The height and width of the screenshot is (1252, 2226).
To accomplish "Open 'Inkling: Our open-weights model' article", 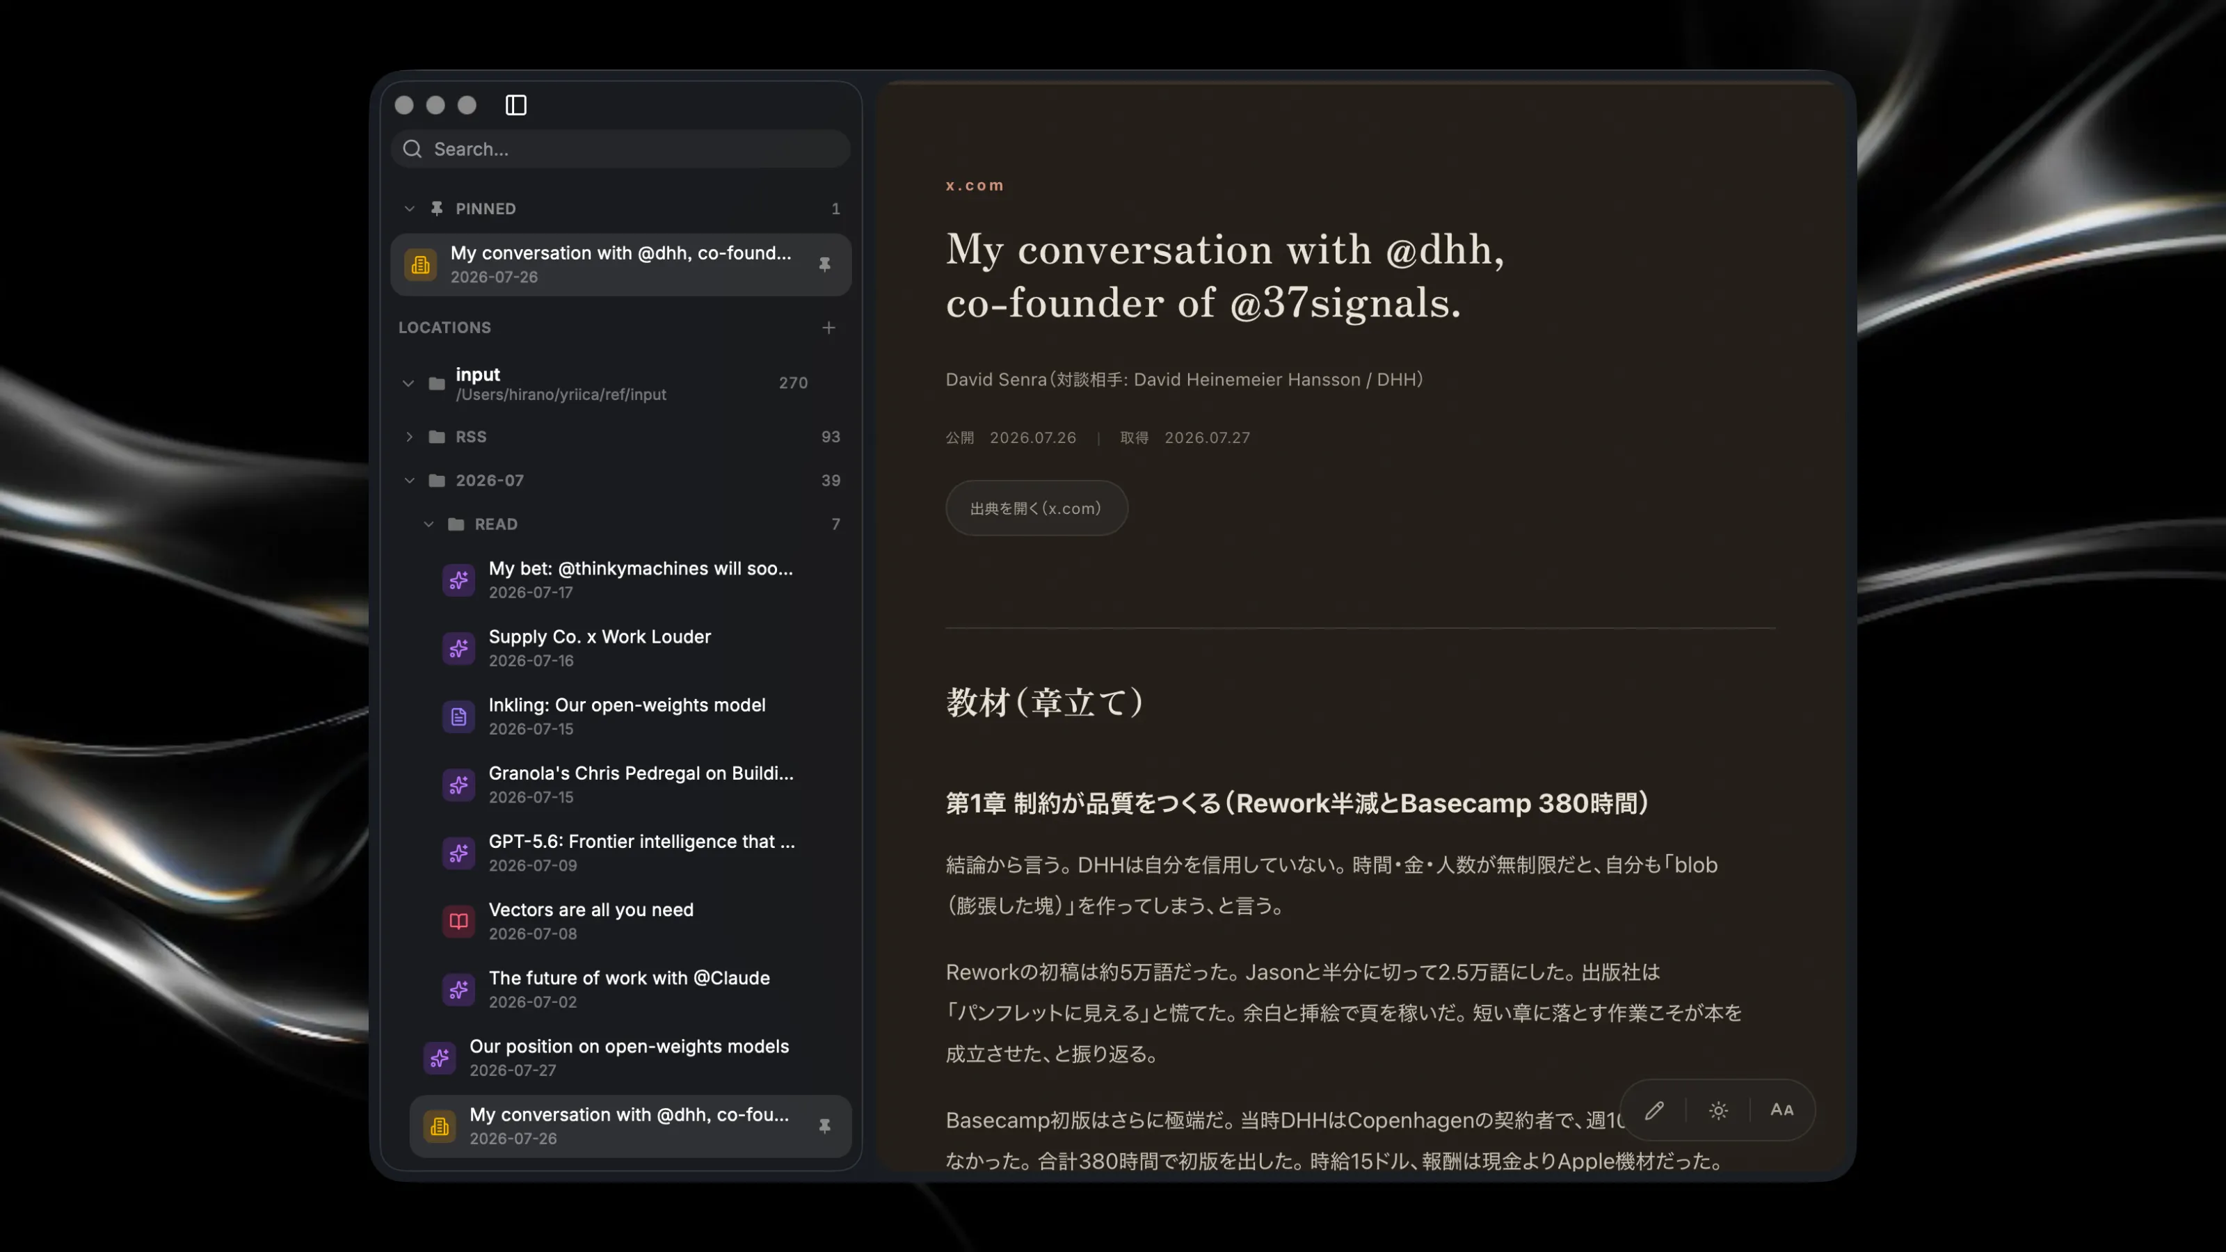I will click(x=639, y=716).
